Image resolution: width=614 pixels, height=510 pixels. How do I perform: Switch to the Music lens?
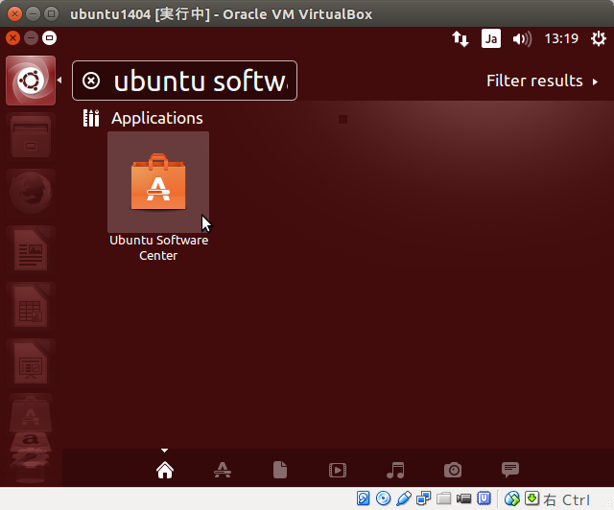click(395, 470)
